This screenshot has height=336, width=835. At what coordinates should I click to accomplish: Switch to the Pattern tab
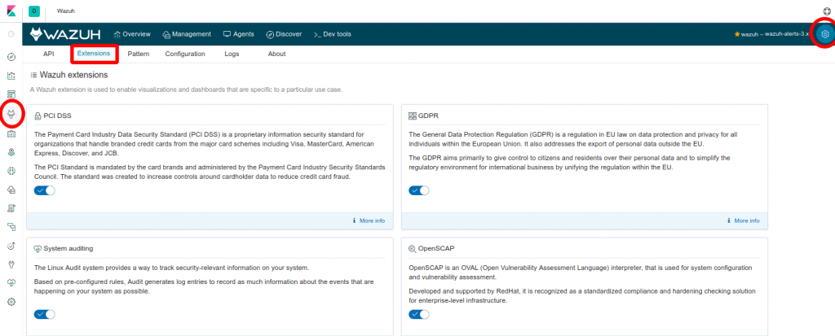(x=139, y=54)
